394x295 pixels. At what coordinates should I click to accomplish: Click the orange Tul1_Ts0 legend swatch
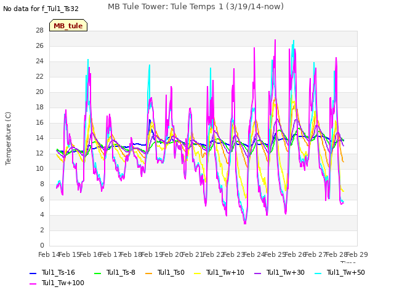click(x=149, y=273)
